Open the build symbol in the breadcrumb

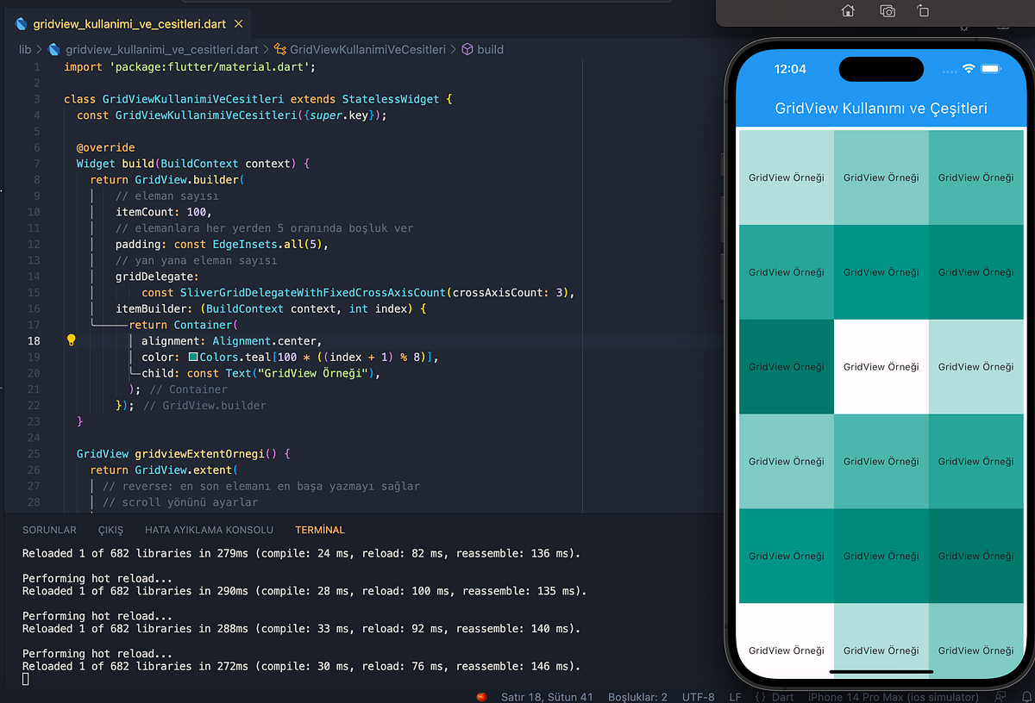(490, 49)
